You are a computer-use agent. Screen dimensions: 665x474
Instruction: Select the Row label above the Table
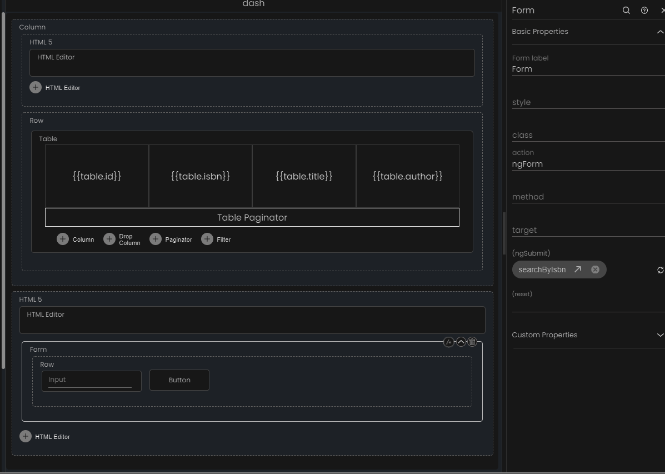(37, 121)
